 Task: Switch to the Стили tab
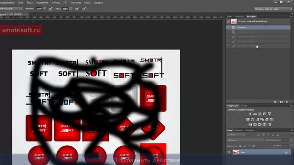coord(244,106)
